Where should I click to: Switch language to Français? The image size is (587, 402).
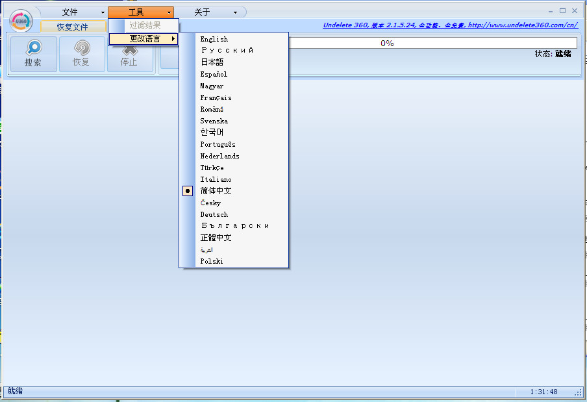(216, 97)
